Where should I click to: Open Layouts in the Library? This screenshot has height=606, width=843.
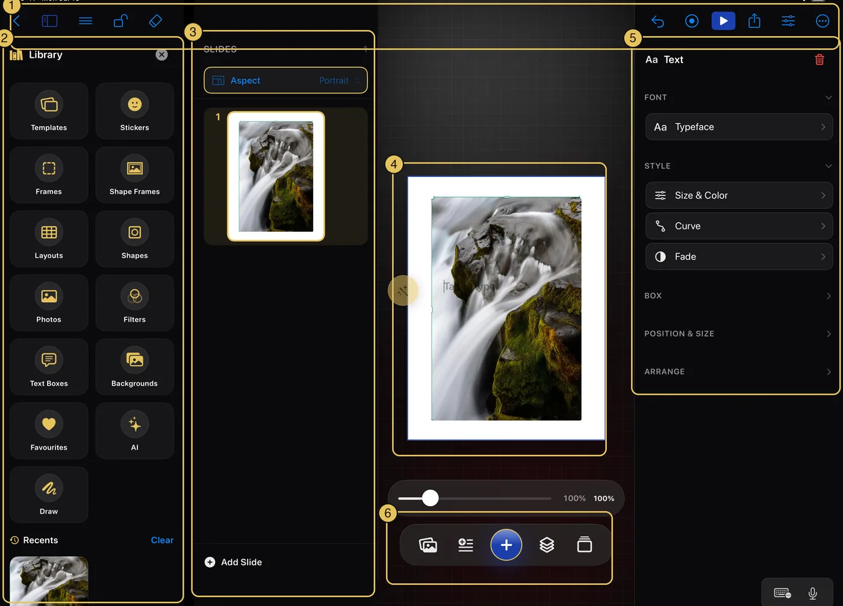49,239
